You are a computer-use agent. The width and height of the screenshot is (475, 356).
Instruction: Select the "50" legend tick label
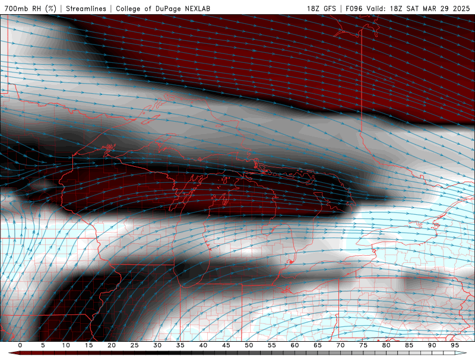click(x=249, y=345)
